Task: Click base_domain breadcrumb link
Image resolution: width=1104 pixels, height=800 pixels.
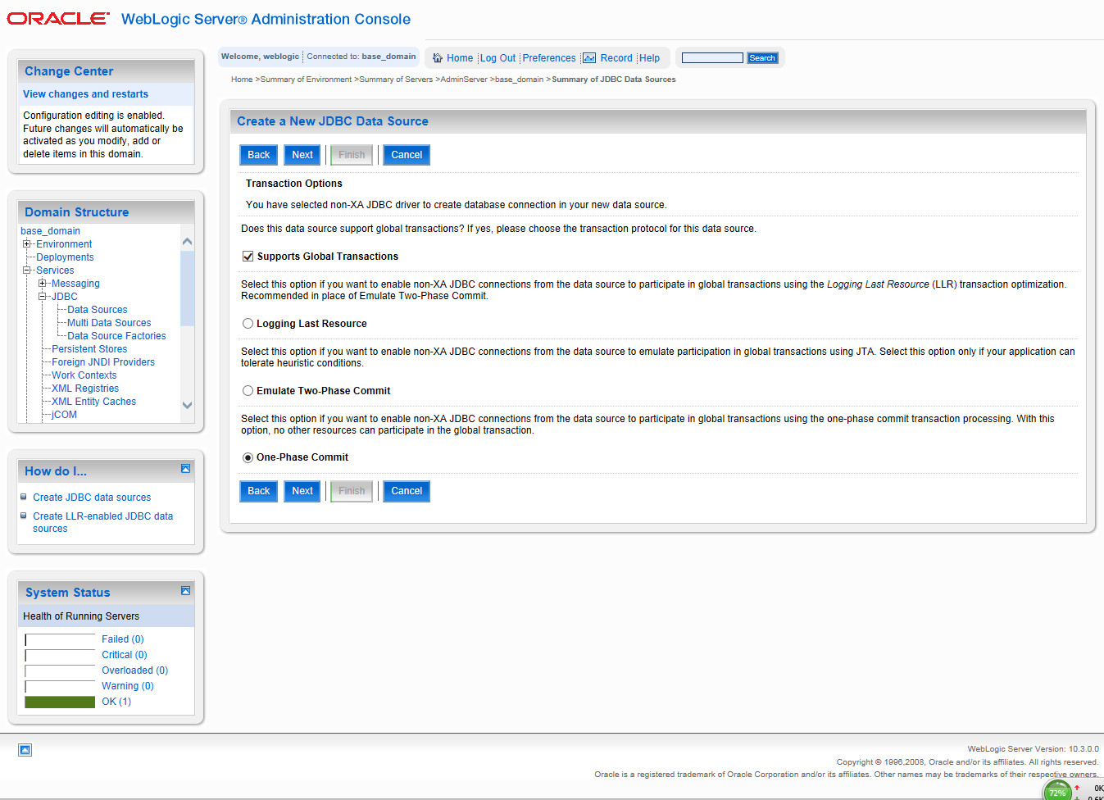Action: 519,80
